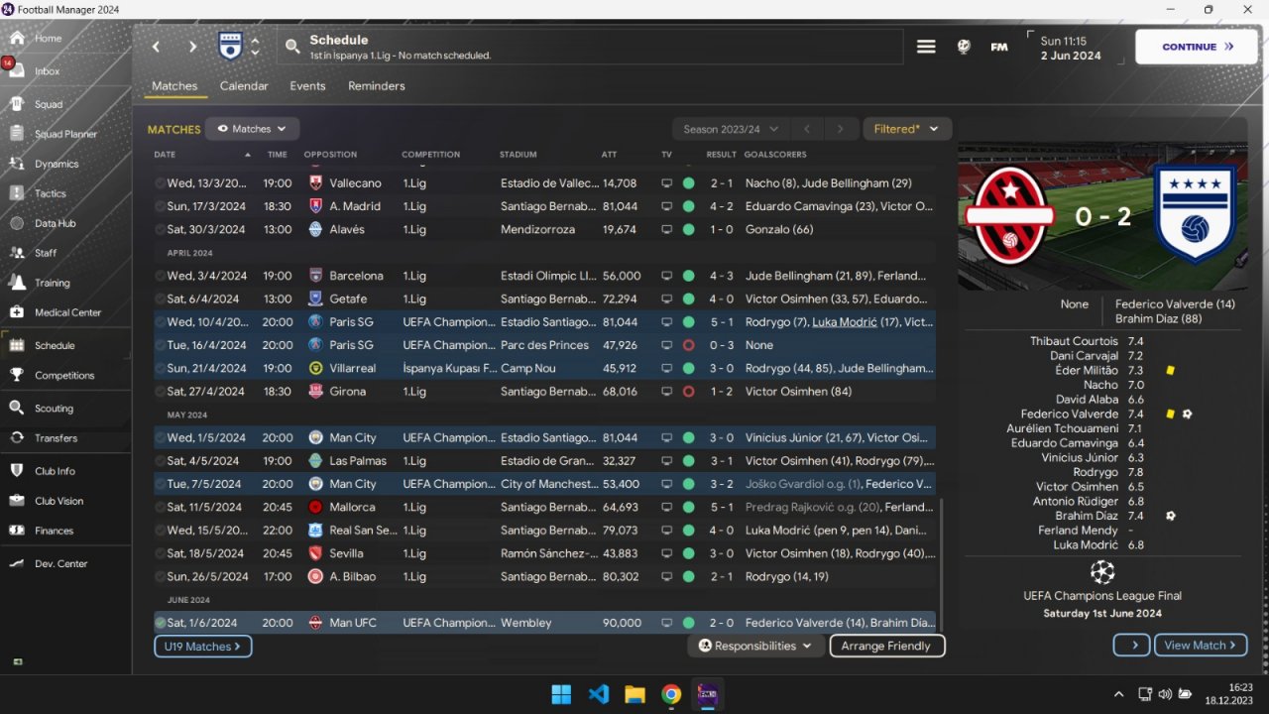Viewport: 1269px width, 714px height.
Task: Open the football world globe icon
Action: pos(964,47)
